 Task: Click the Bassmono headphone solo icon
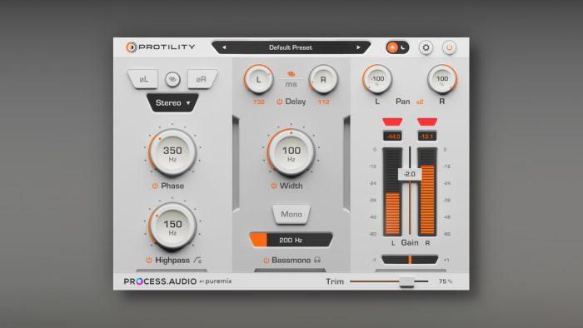(x=317, y=260)
